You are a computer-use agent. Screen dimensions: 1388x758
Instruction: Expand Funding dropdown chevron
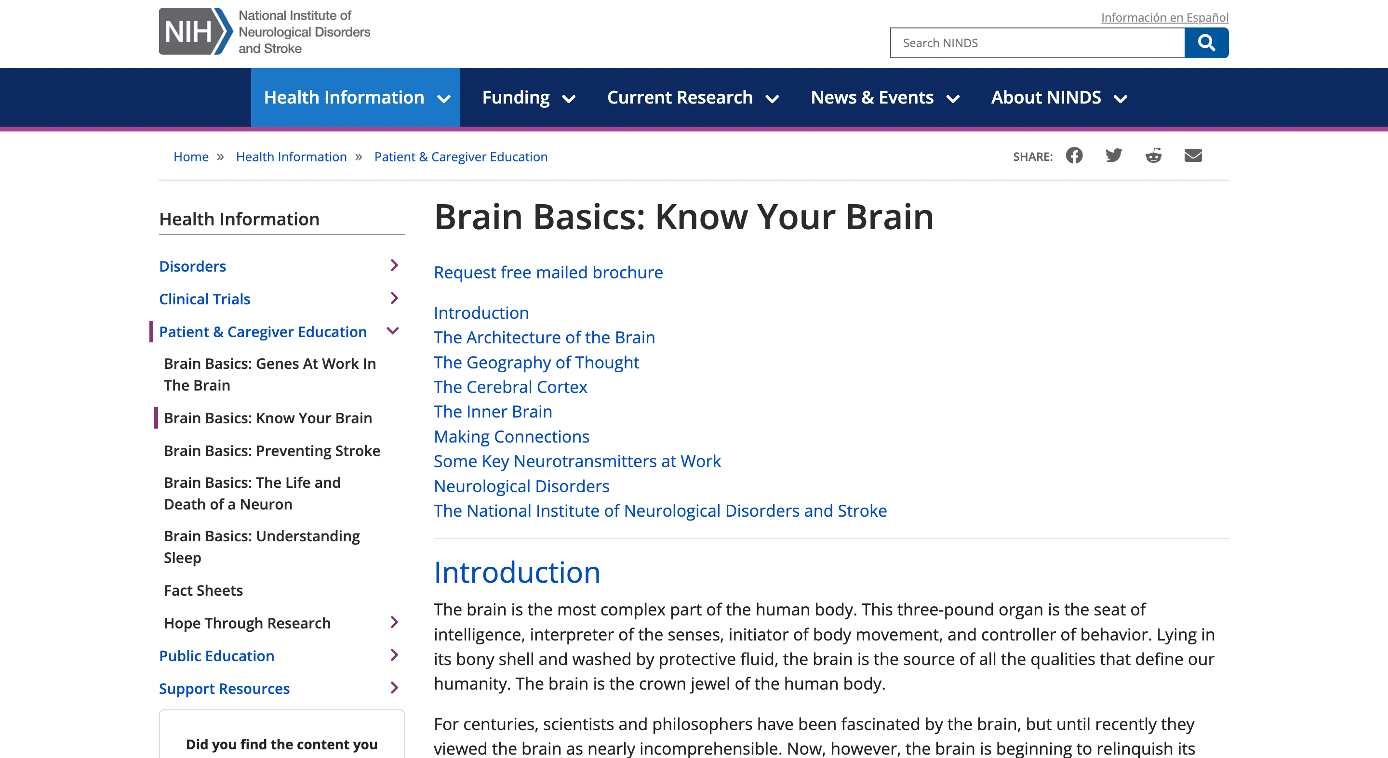pyautogui.click(x=569, y=99)
